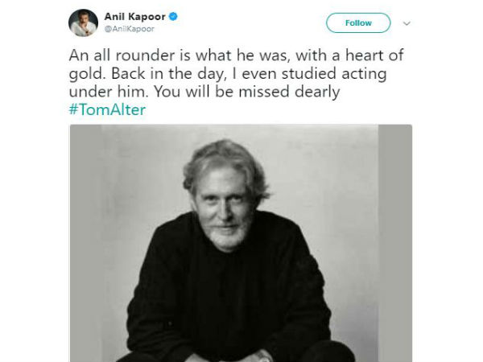
Task: Click the word 'Follow' inside the button
Action: [x=358, y=23]
